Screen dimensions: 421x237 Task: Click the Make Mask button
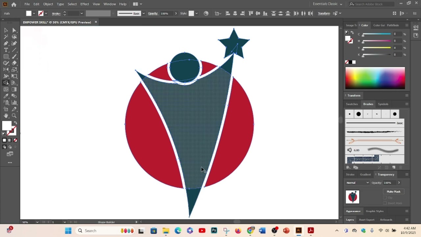[x=394, y=192]
